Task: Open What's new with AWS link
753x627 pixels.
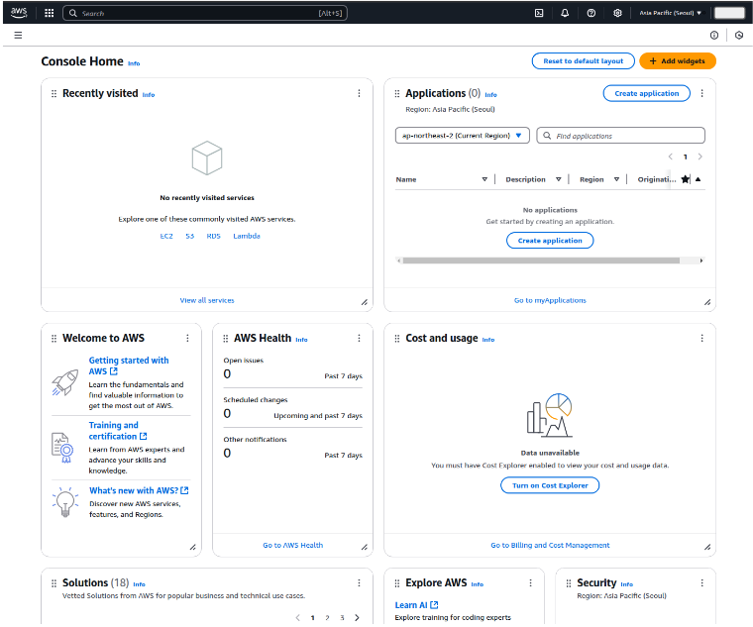Action: 139,490
